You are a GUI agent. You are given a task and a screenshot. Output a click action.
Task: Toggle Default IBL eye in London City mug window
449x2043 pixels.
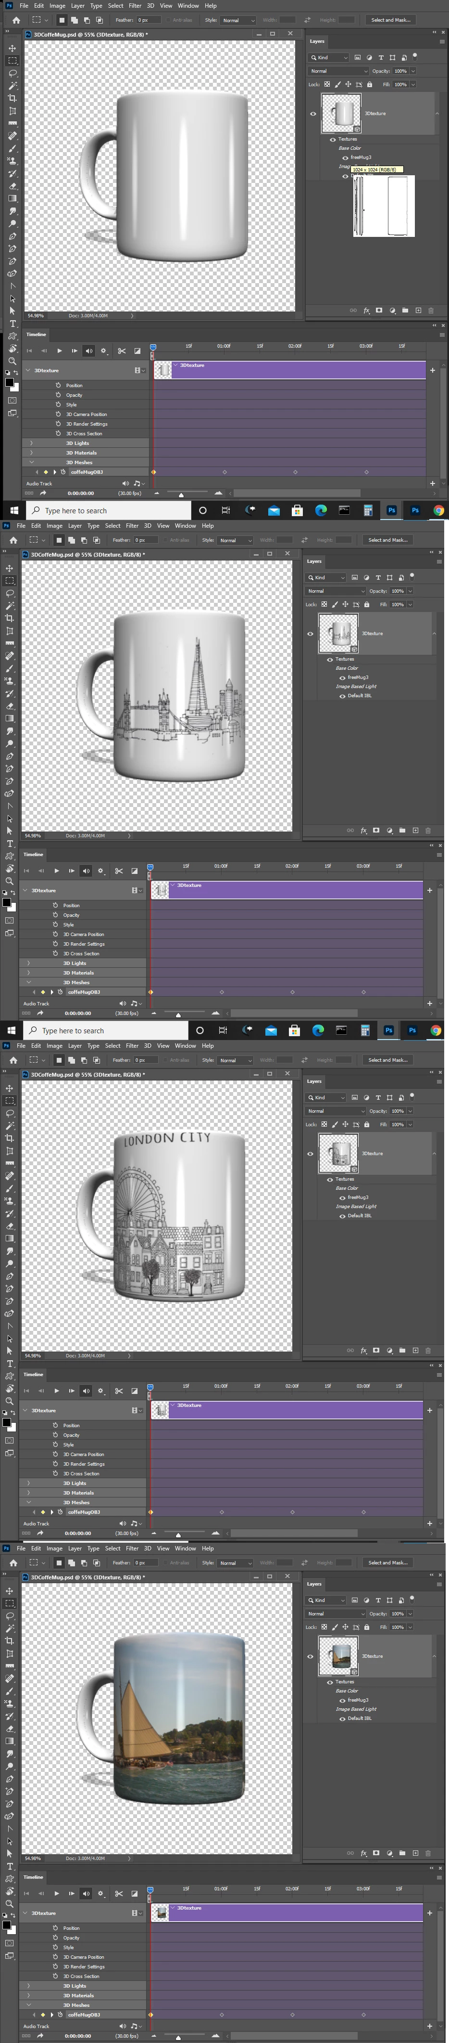[x=342, y=1216]
